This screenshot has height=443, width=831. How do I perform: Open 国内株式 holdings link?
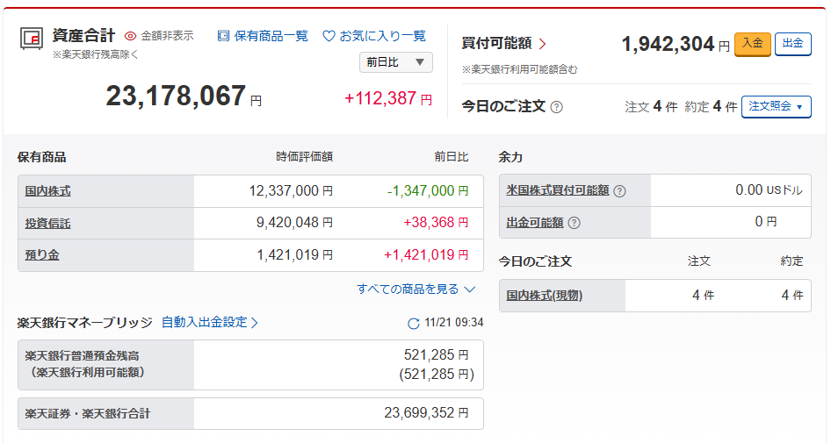48,191
